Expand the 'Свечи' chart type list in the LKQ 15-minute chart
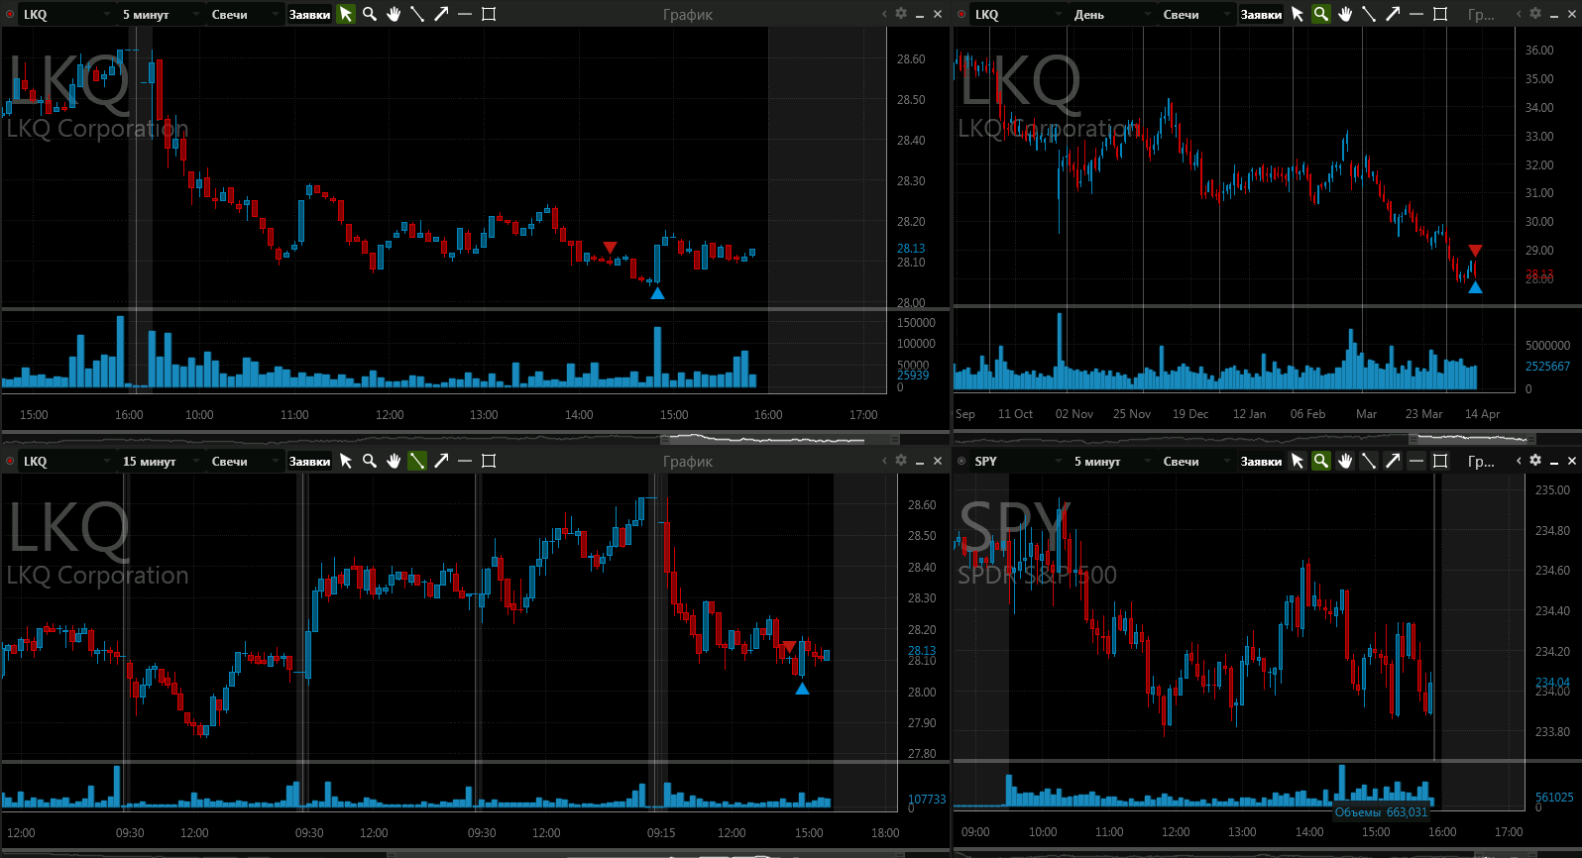Screen dimensions: 1582x858 244,462
